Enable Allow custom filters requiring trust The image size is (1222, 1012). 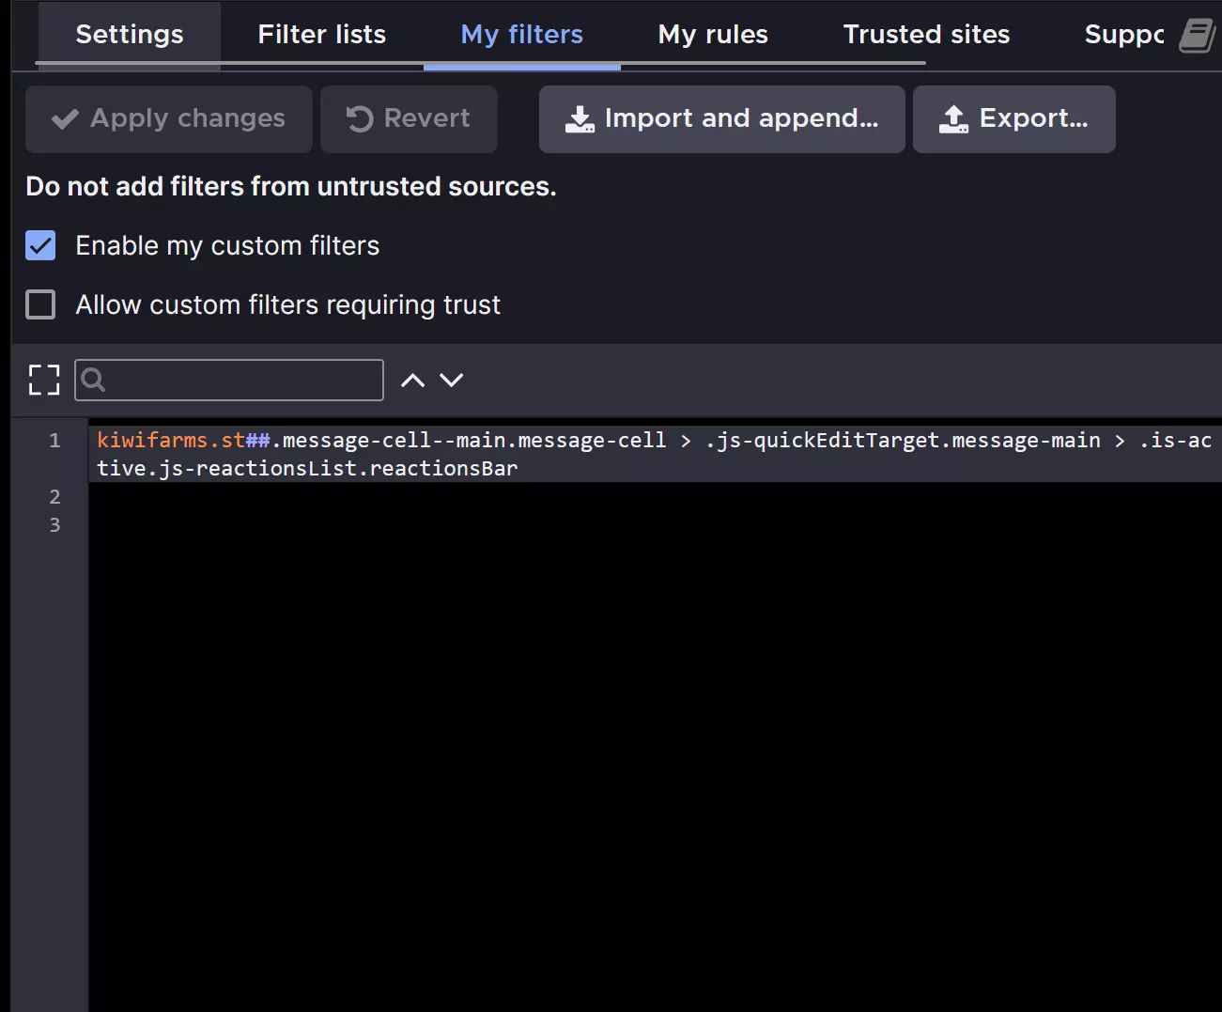40,304
